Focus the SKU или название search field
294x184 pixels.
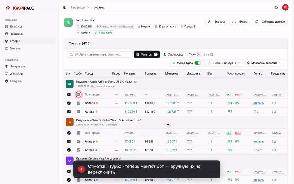100,55
